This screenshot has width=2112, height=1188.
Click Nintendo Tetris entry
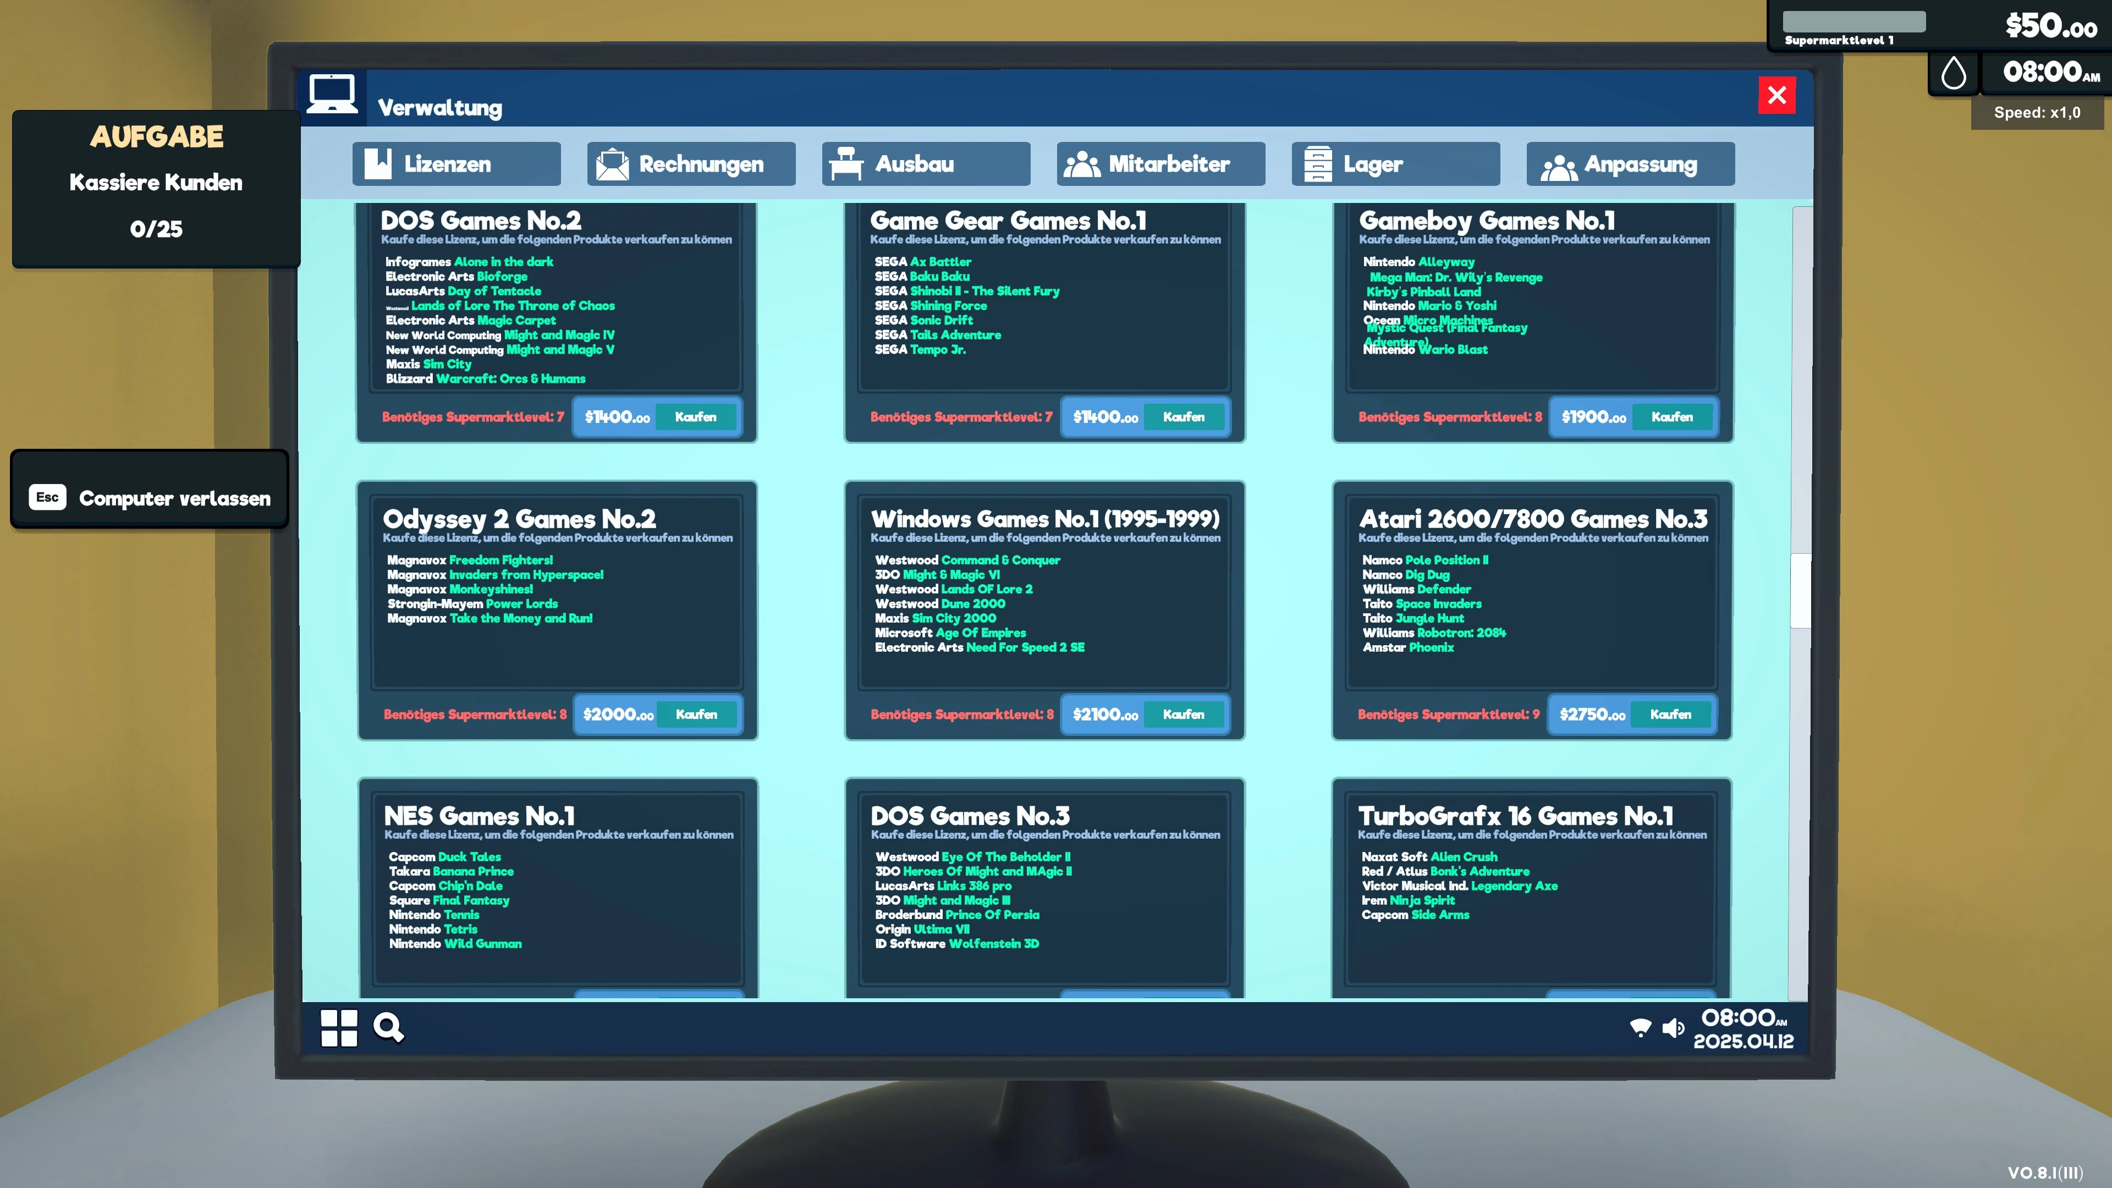pos(433,930)
